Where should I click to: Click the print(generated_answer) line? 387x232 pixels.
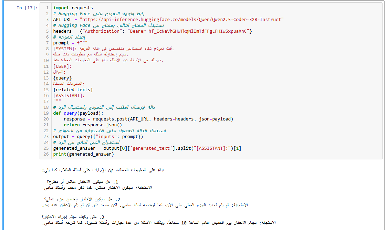[83, 154]
